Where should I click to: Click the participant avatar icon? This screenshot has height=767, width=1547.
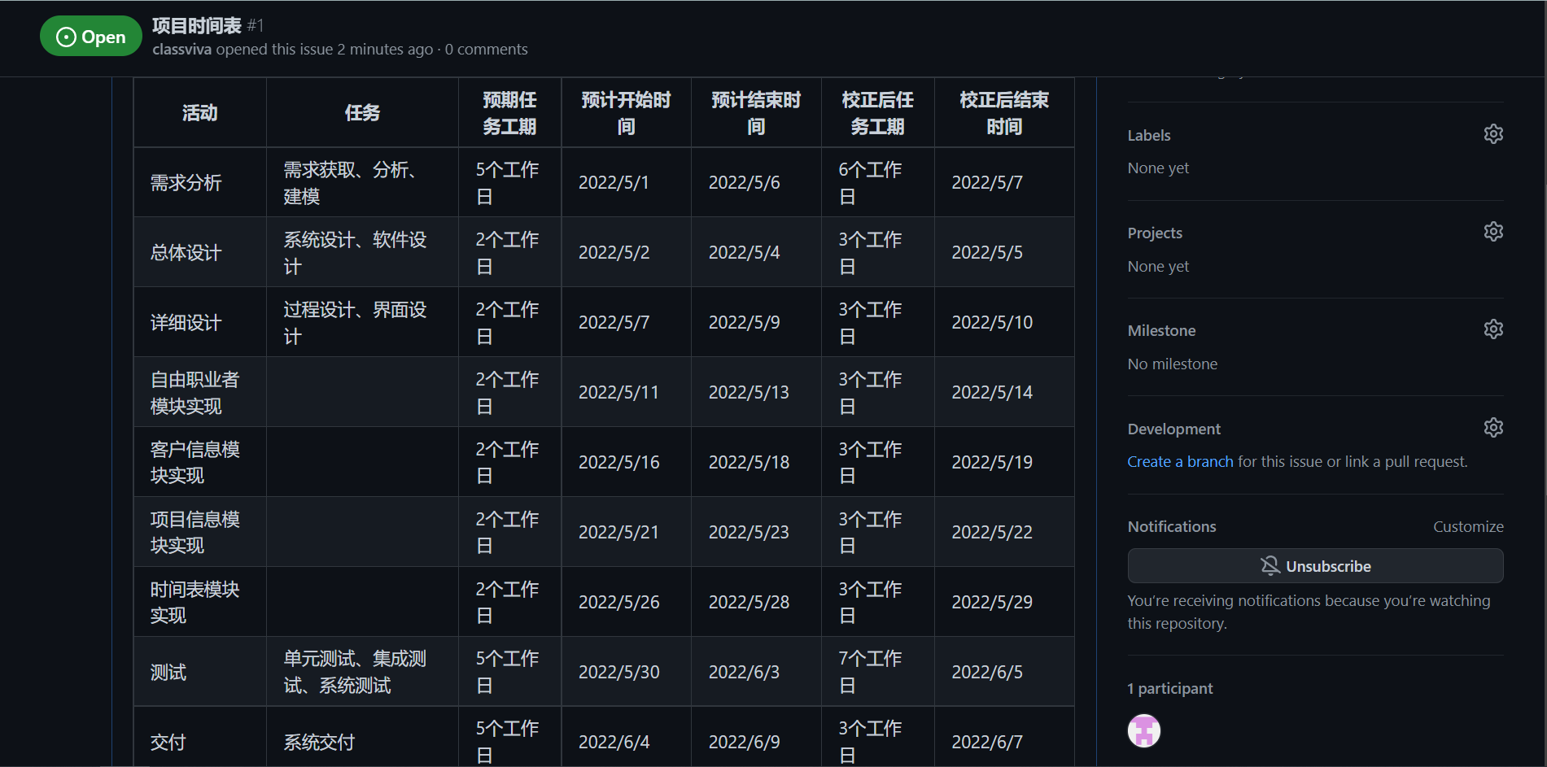click(x=1143, y=730)
